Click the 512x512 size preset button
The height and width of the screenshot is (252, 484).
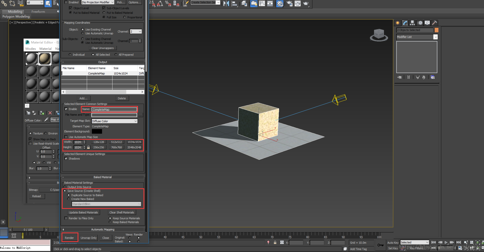pos(116,142)
